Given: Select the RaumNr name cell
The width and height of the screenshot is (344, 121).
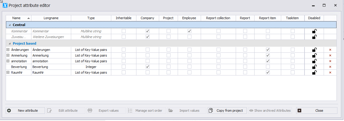Looking at the screenshot, I should click(x=19, y=72).
